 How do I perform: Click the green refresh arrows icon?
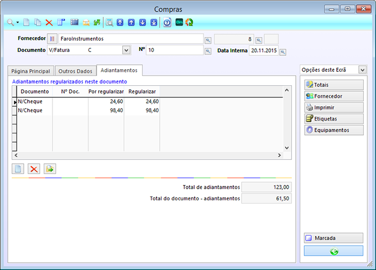click(97, 23)
